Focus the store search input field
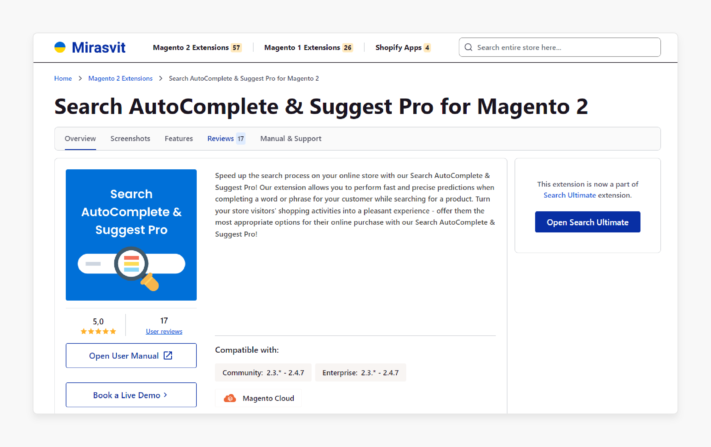The image size is (711, 447). pyautogui.click(x=560, y=47)
